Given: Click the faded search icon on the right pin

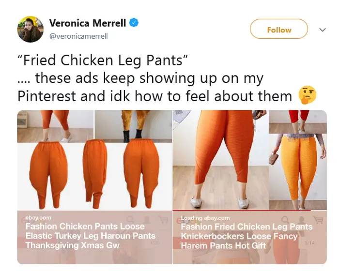Looking at the screenshot, I should point(285,220).
